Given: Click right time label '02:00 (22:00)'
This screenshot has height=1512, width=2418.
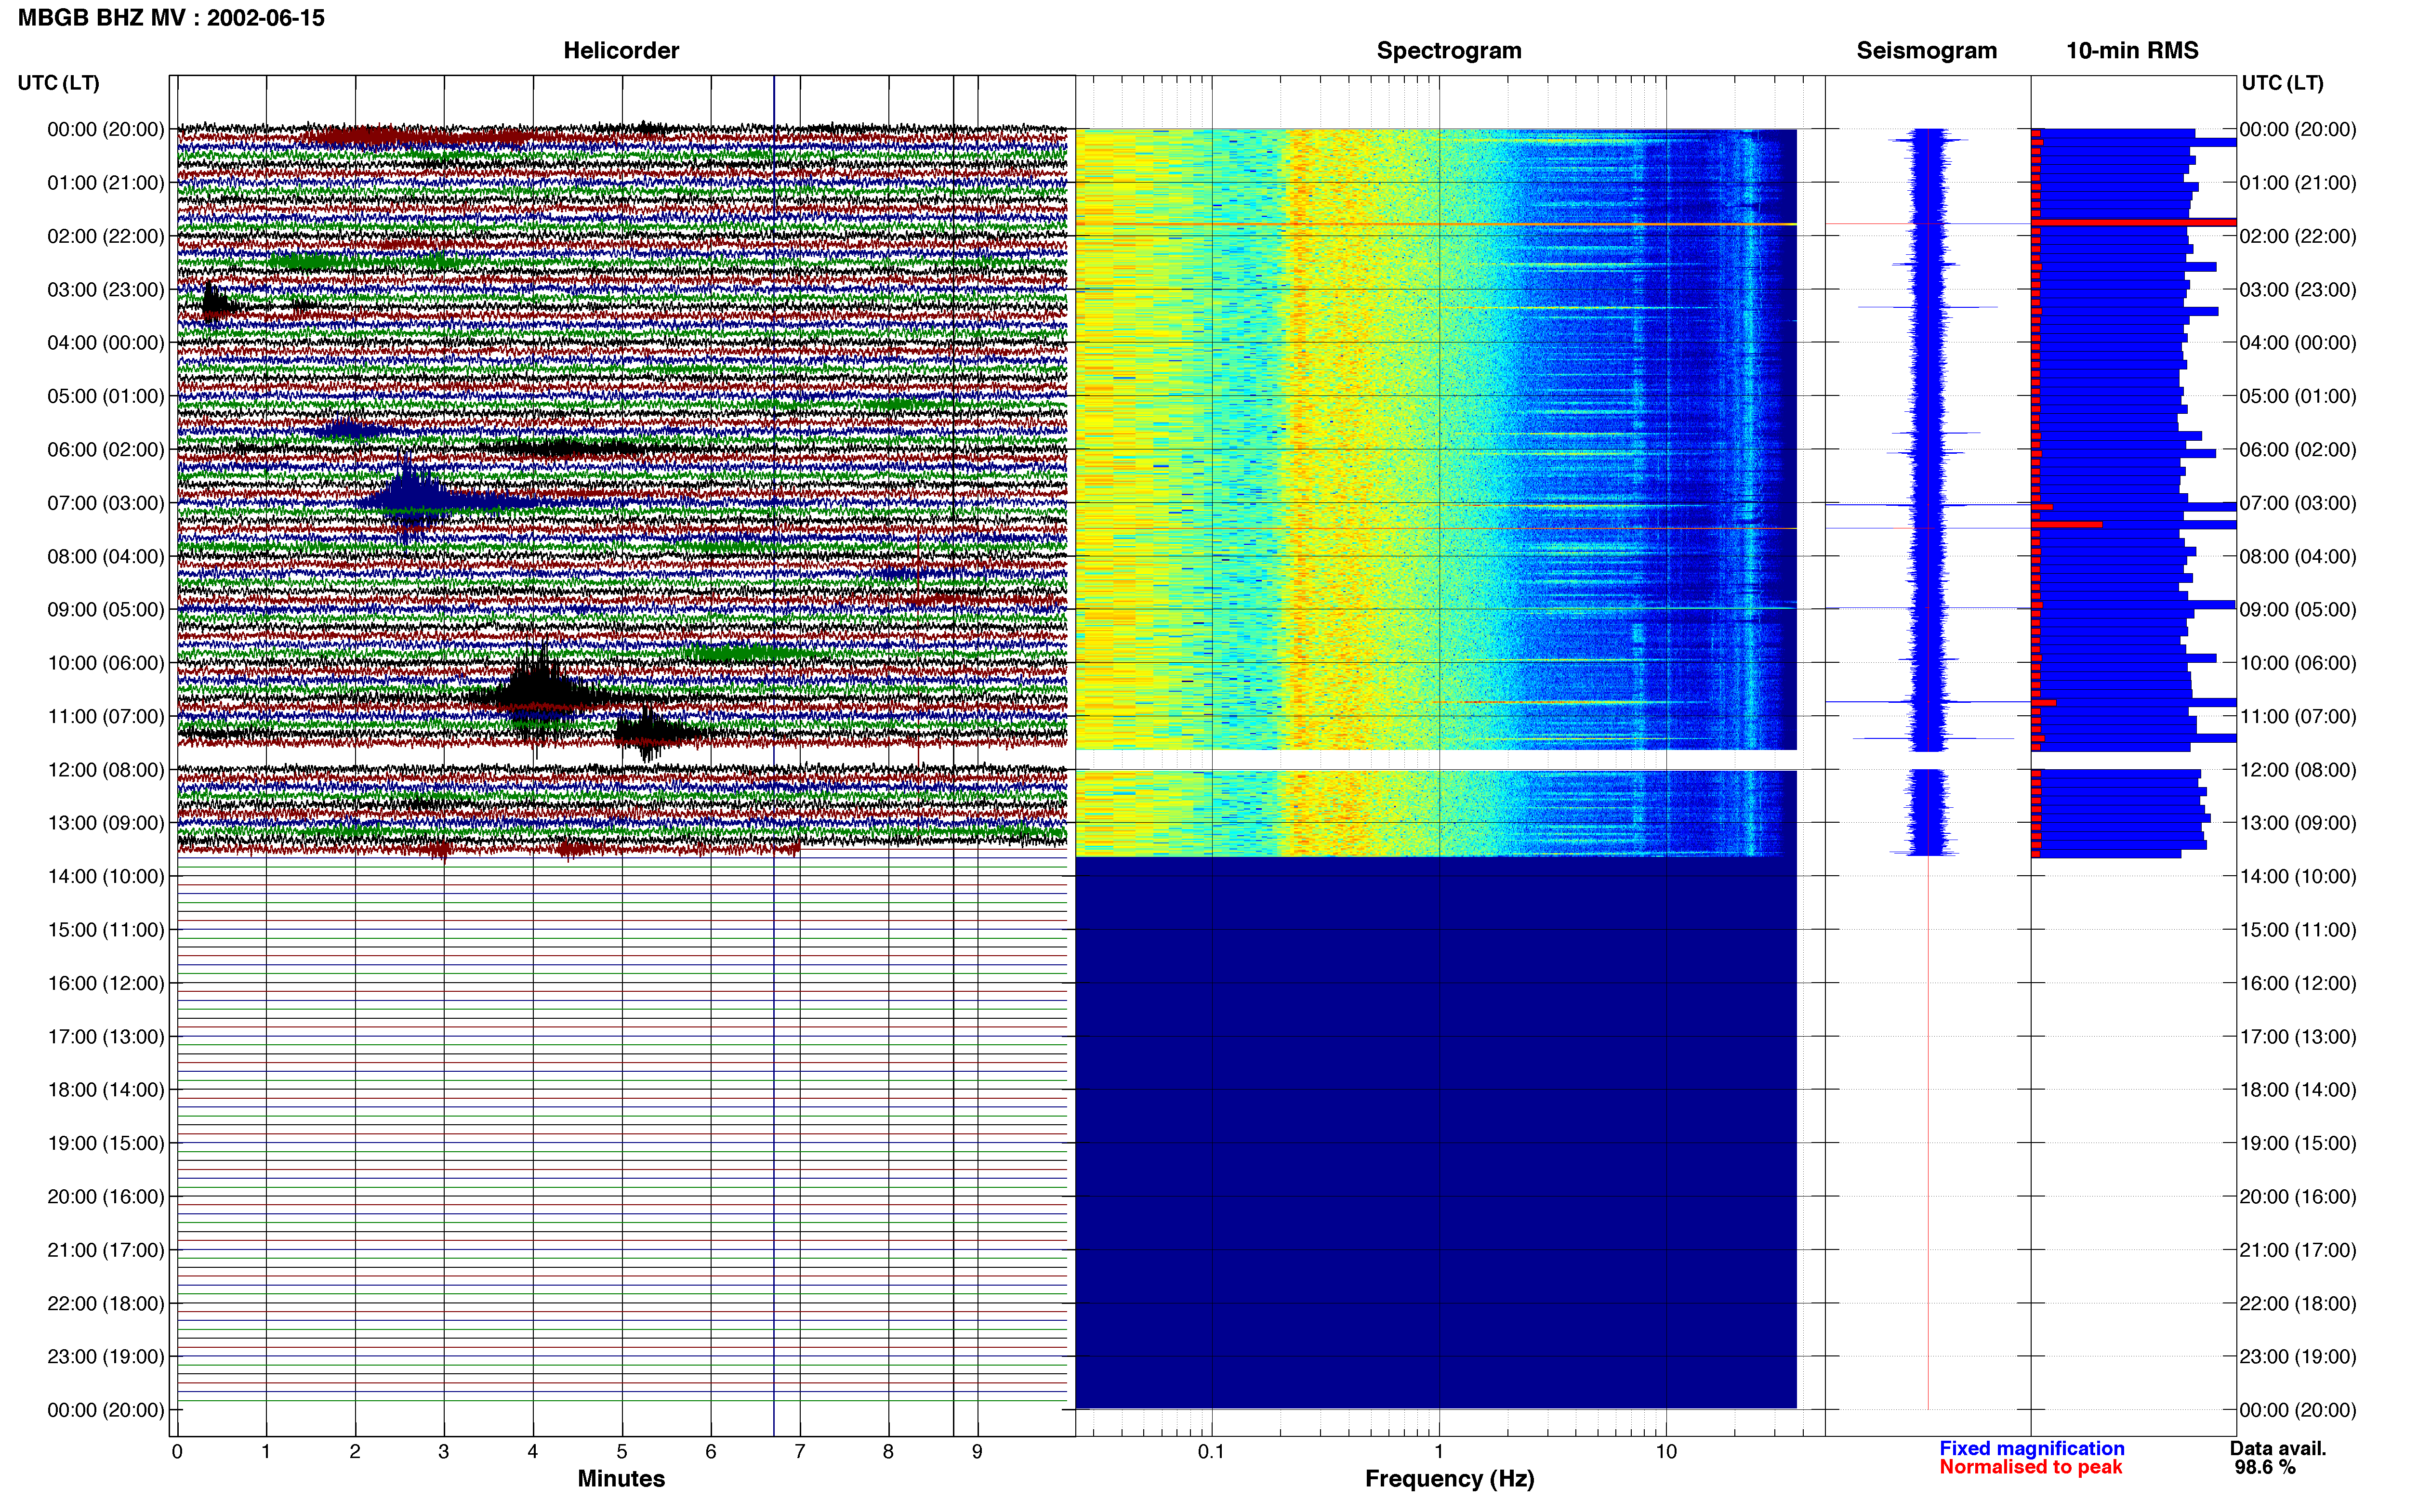Looking at the screenshot, I should (x=2298, y=236).
